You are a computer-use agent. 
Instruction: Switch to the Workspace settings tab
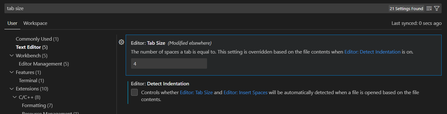pyautogui.click(x=35, y=23)
